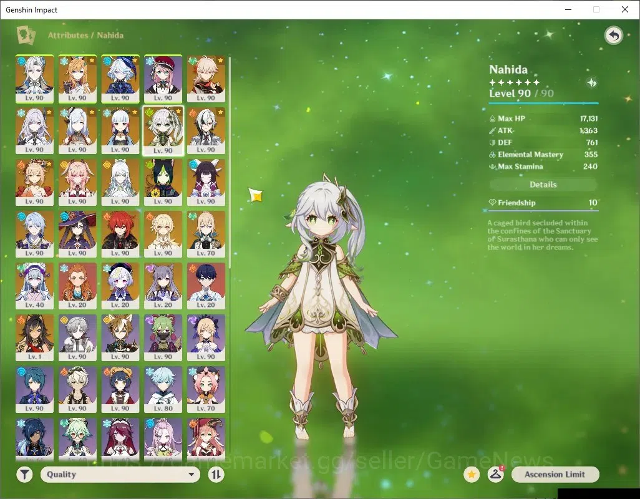Image resolution: width=640 pixels, height=499 pixels.
Task: Select Kaeya's character card
Action: click(35, 438)
